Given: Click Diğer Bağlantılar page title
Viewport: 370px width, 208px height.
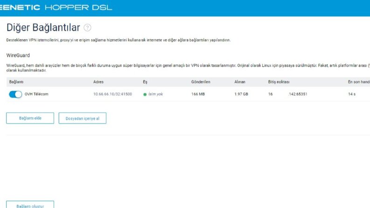Looking at the screenshot, I should (x=43, y=28).
